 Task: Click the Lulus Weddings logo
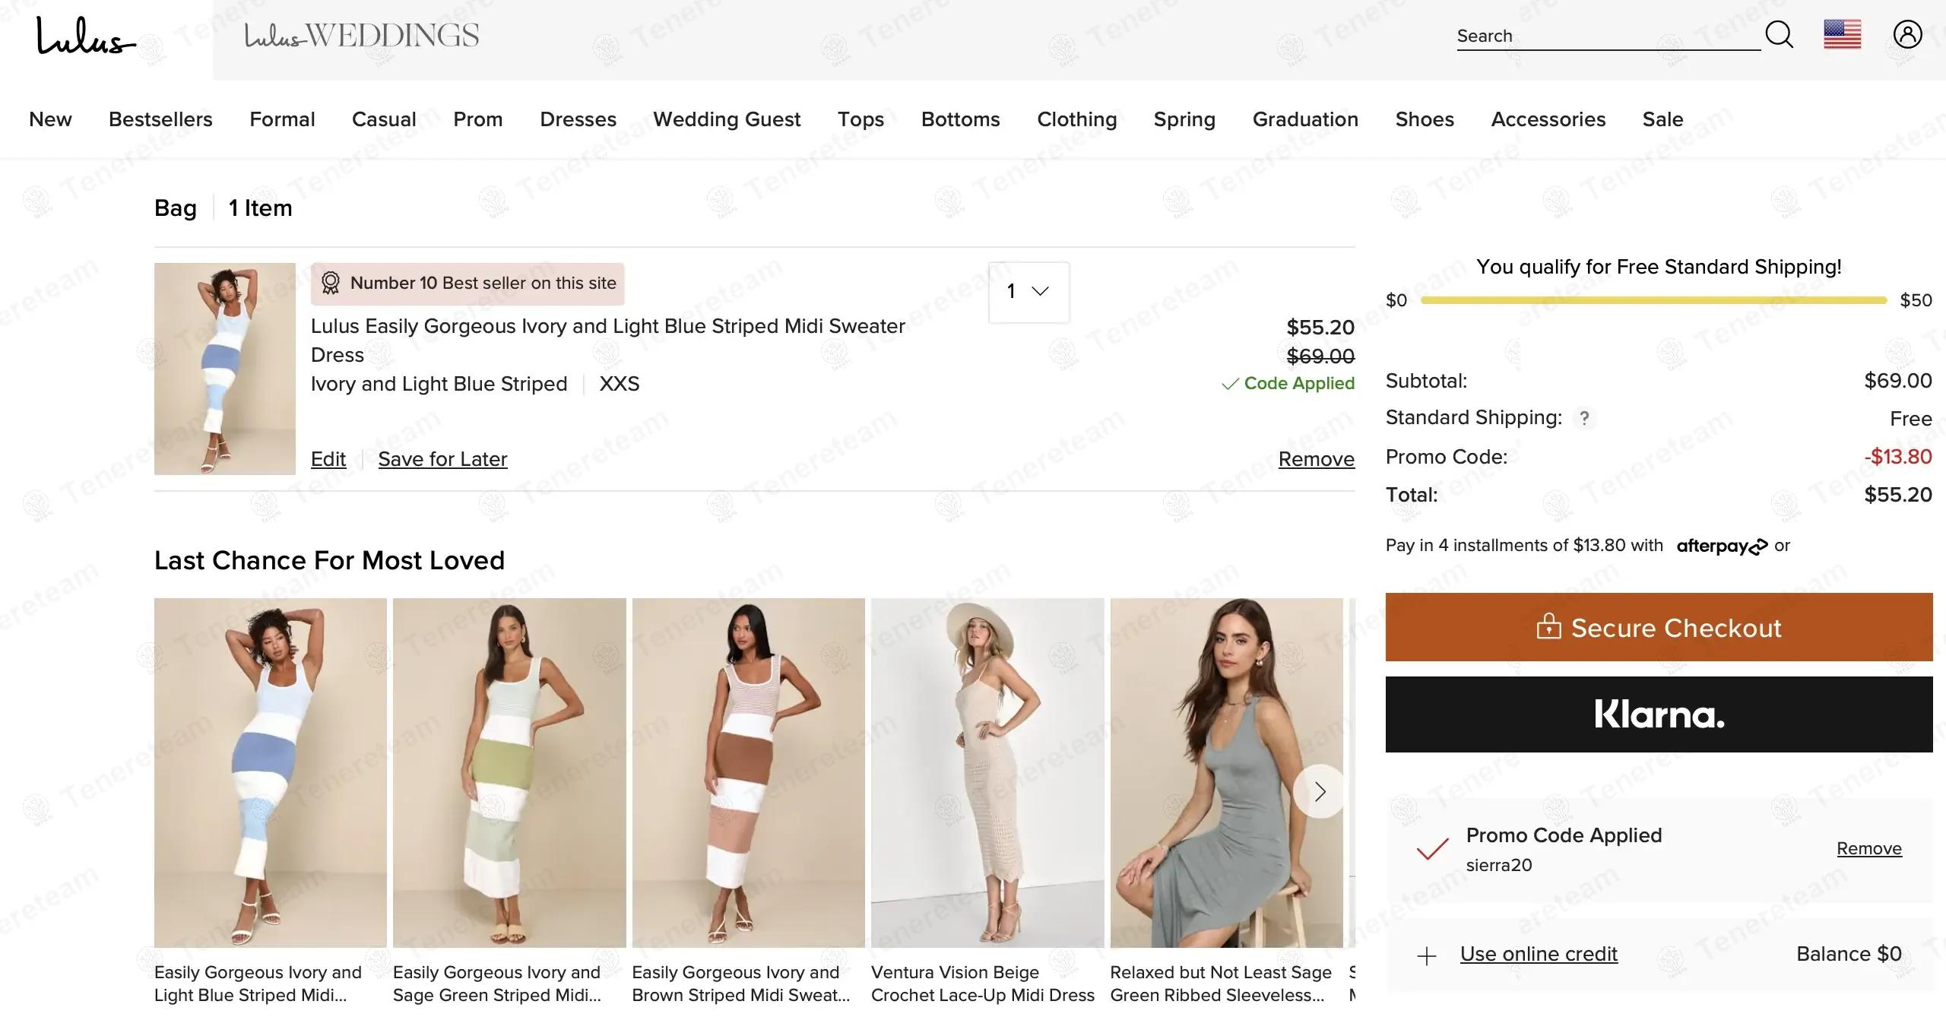pyautogui.click(x=362, y=36)
